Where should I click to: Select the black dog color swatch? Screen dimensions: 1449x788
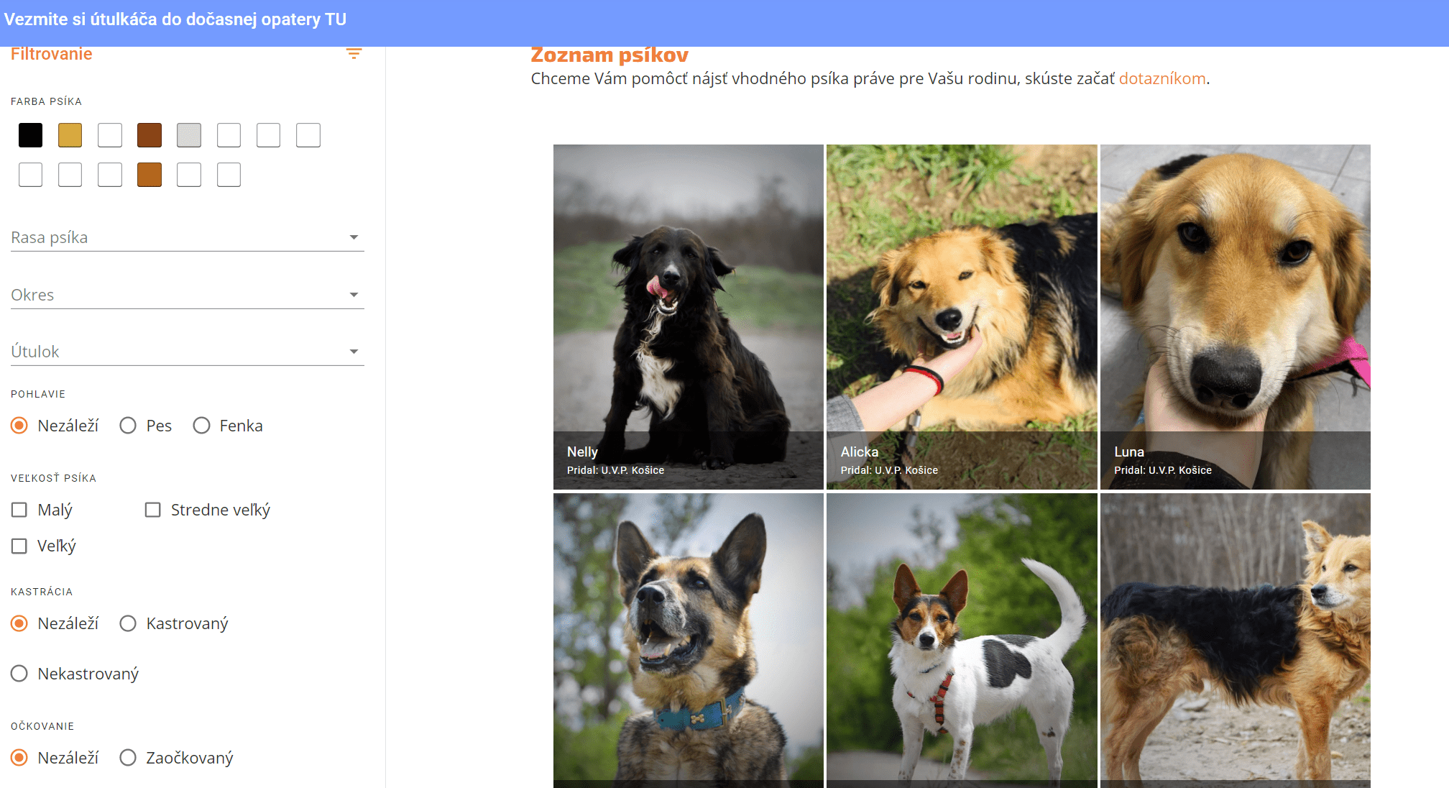tap(30, 135)
